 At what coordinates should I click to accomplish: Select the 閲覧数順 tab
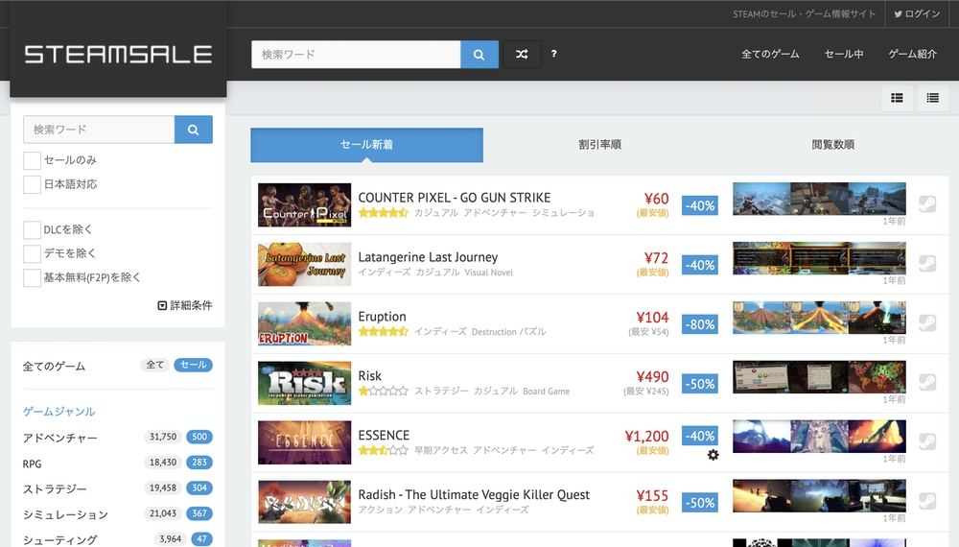tap(832, 145)
